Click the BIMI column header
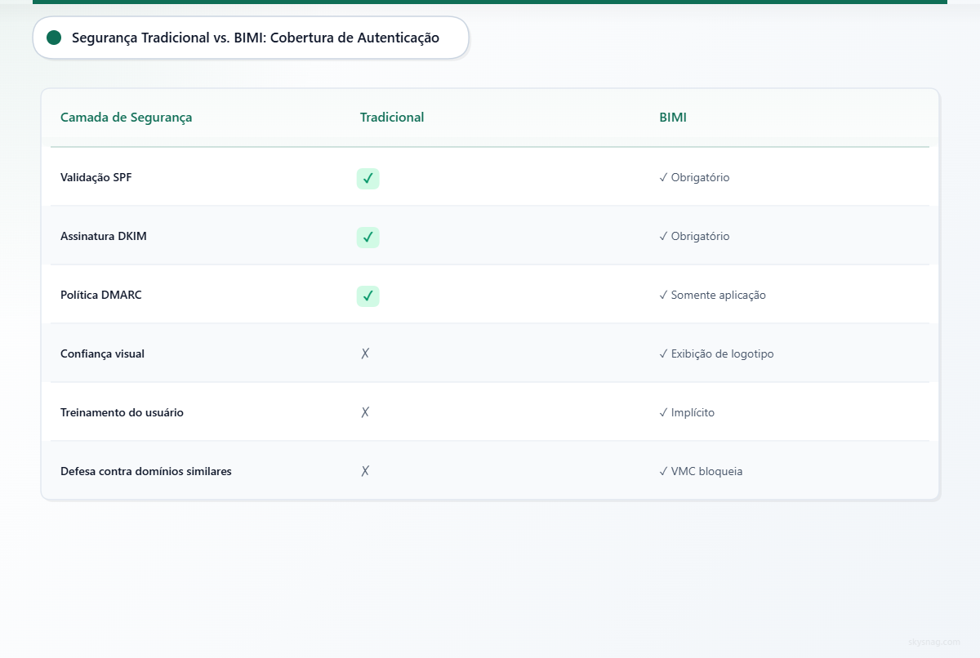Viewport: 980px width, 658px height. [673, 117]
